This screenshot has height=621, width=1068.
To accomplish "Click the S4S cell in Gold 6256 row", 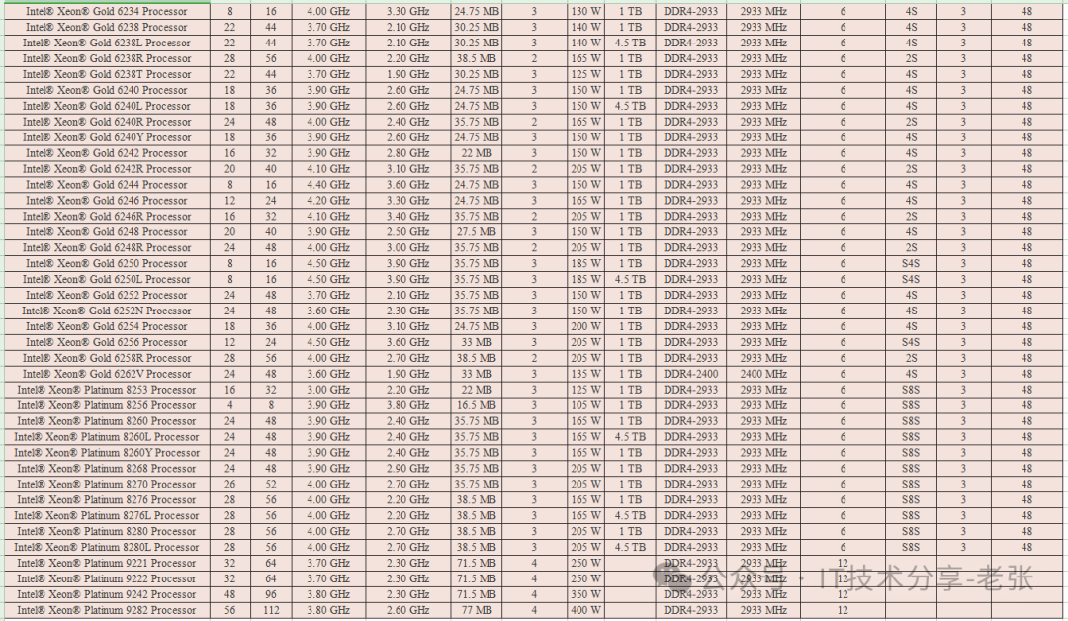I will tap(911, 342).
